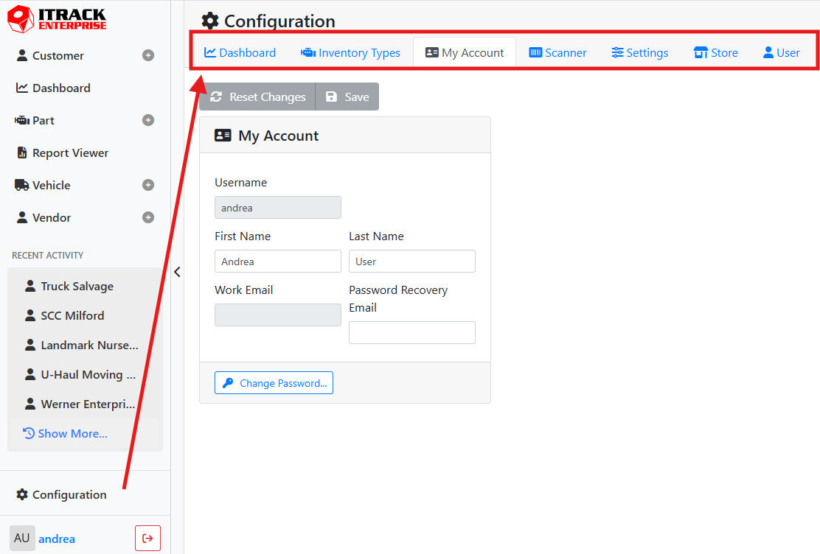Click the plus icon beside Part
Screen dimensions: 820x554
[x=148, y=120]
